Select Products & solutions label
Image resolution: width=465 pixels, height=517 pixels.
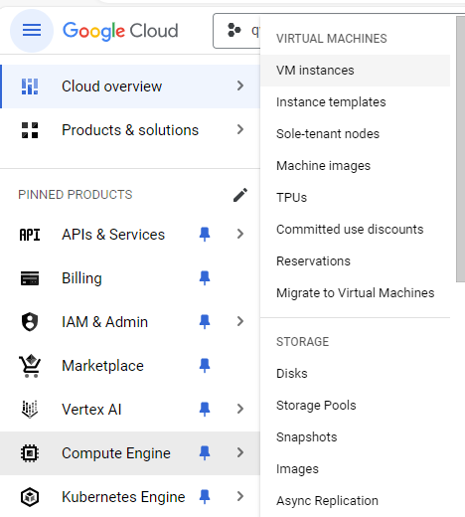[130, 130]
